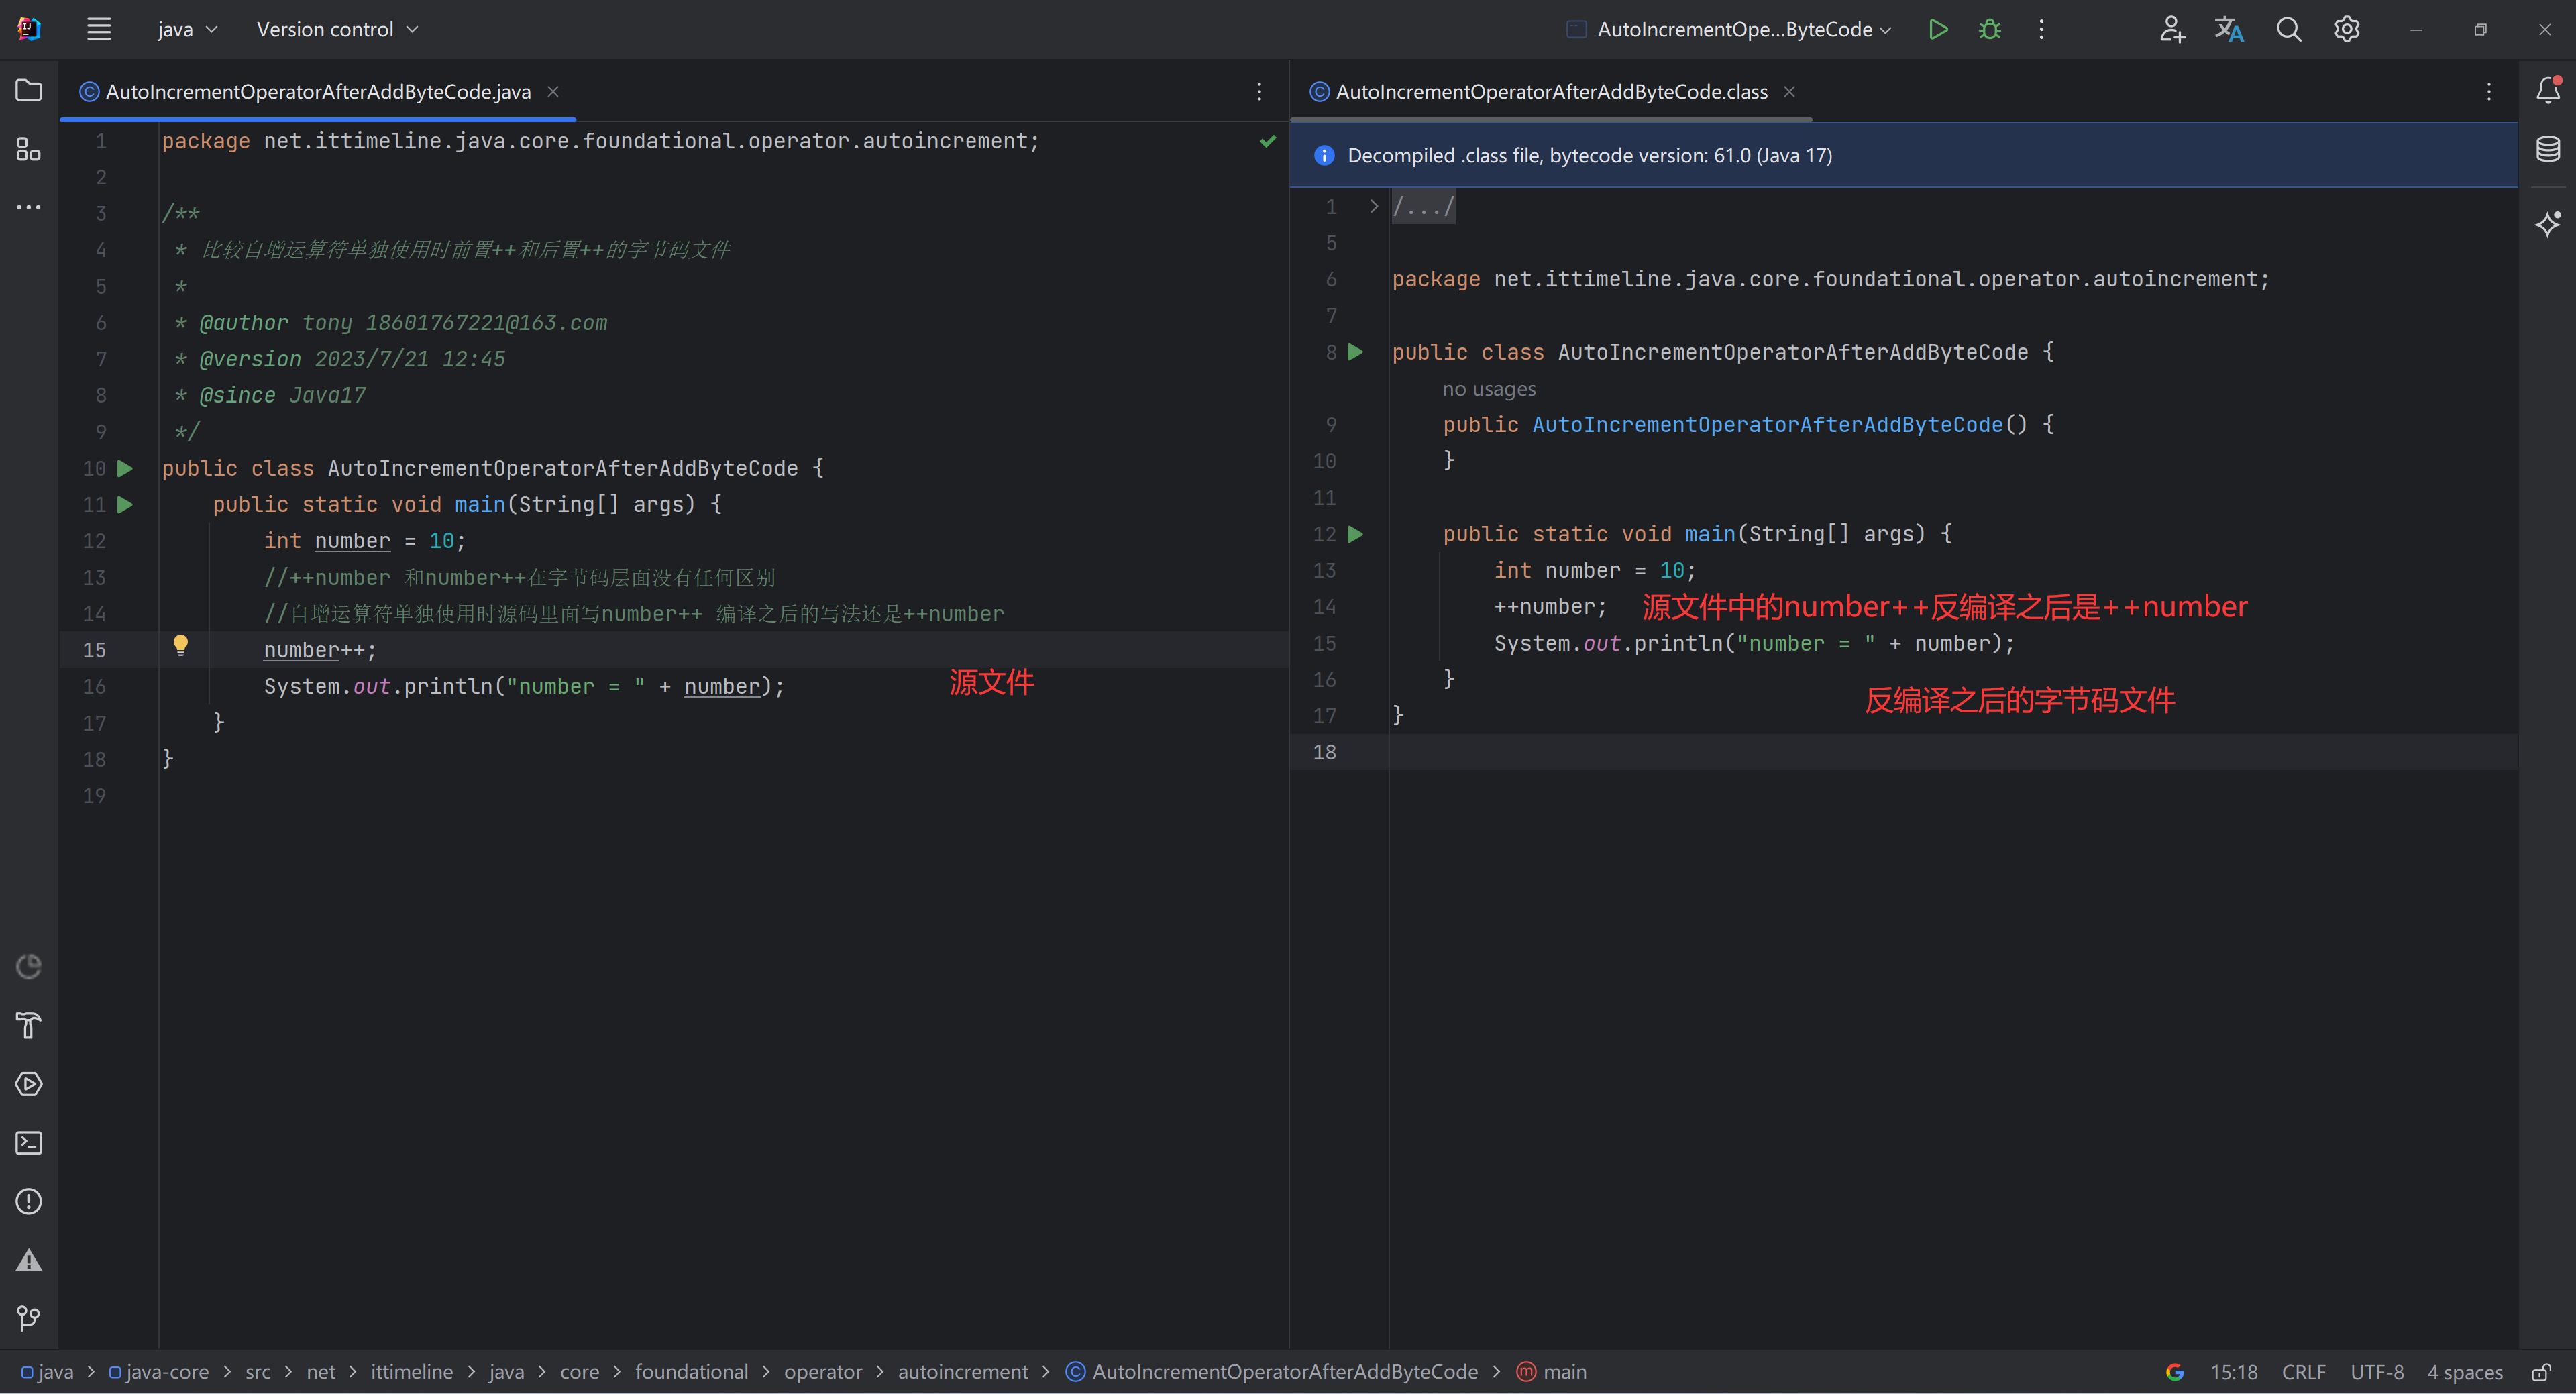
Task: Open more run actions (three dots)
Action: [2042, 29]
